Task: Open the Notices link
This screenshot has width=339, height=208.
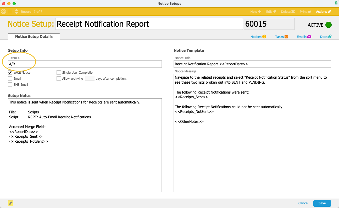Action: coord(258,37)
